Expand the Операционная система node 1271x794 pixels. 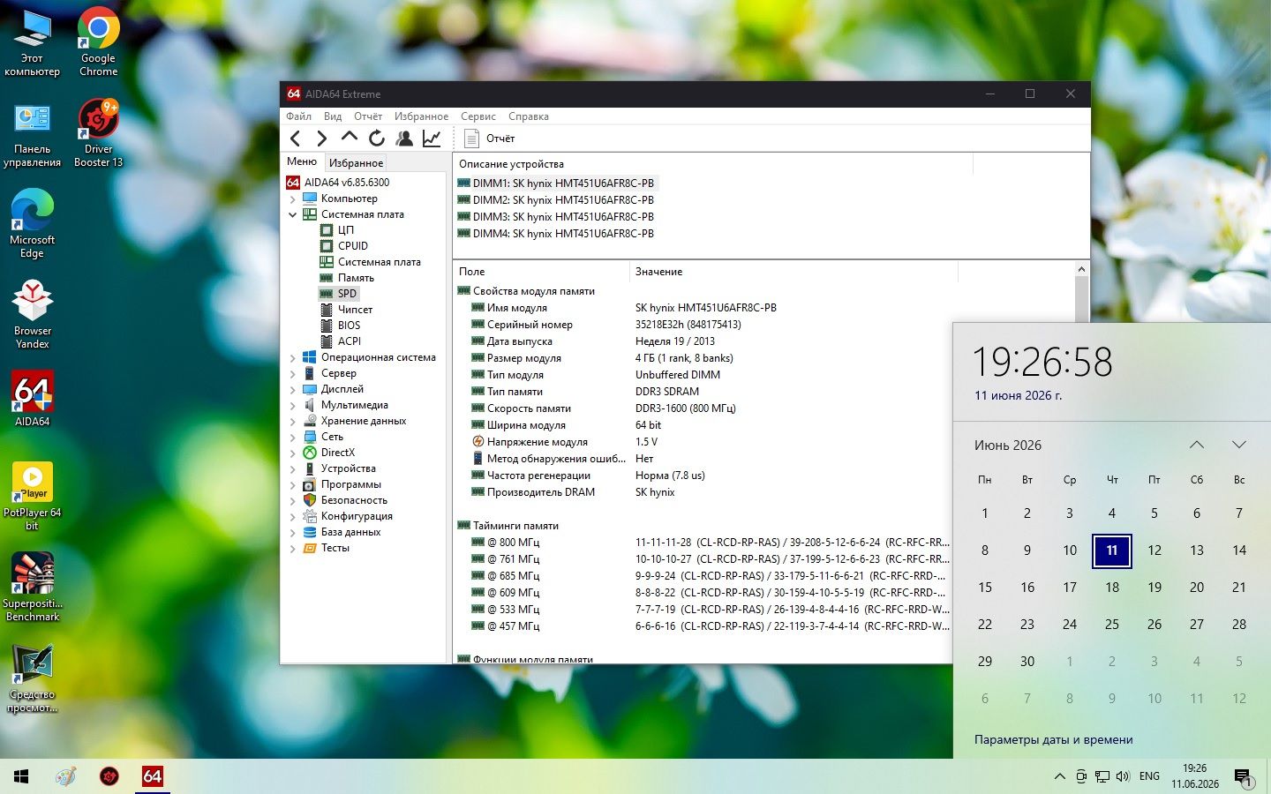[293, 357]
